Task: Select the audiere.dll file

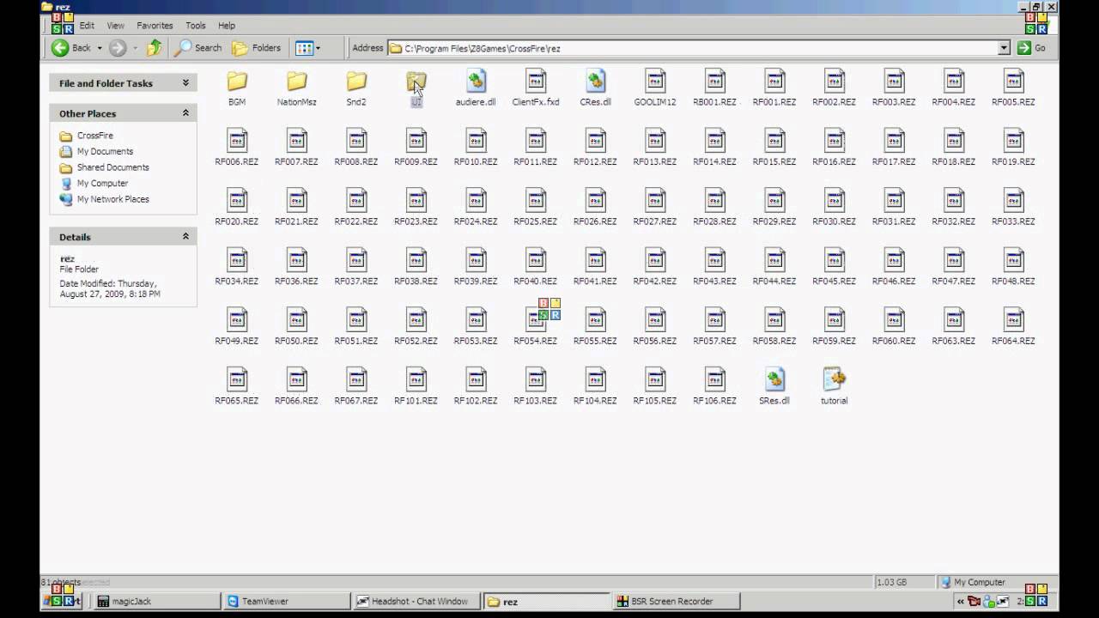Action: pyautogui.click(x=476, y=88)
